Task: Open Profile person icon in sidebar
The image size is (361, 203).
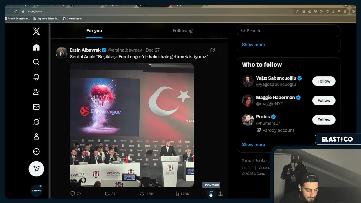Action: click(36, 136)
